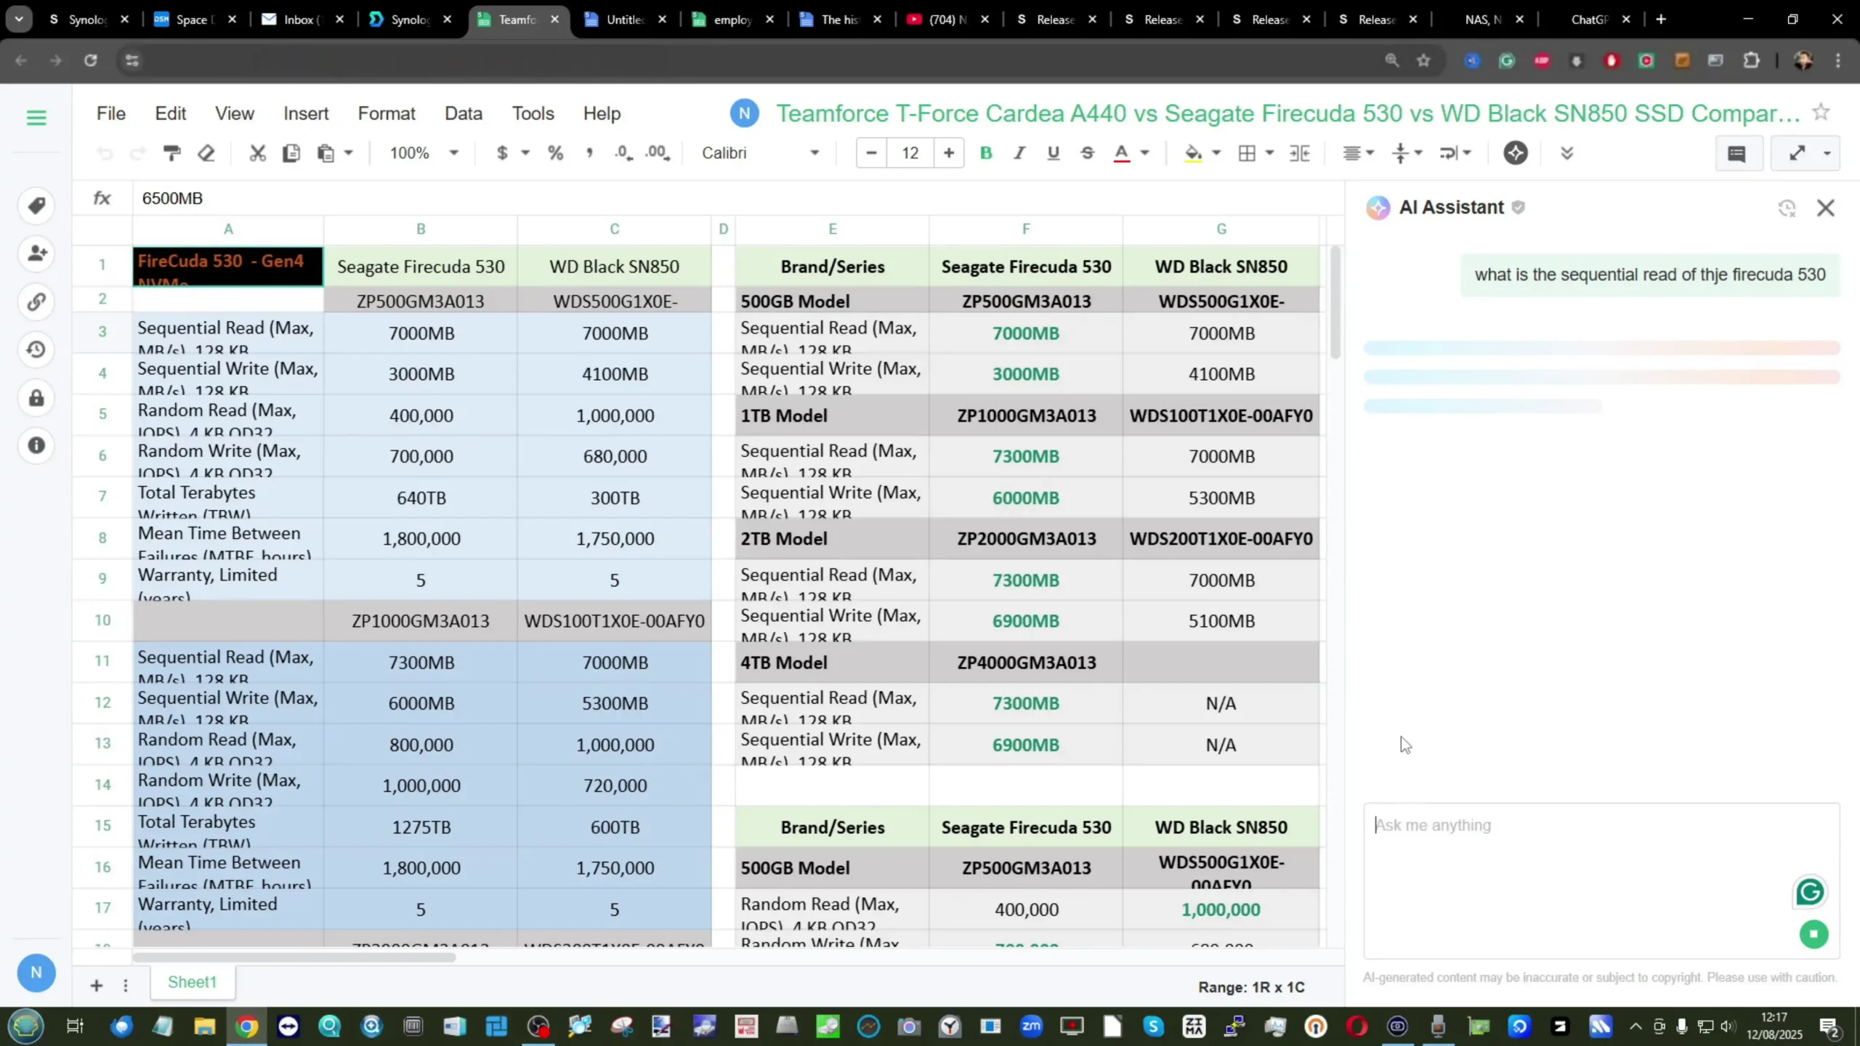This screenshot has width=1860, height=1046.
Task: Click the font size 12 field
Action: 910,153
